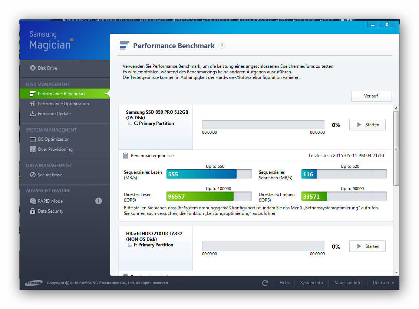
Task: Click the scrollbar up arrow
Action: point(396,108)
